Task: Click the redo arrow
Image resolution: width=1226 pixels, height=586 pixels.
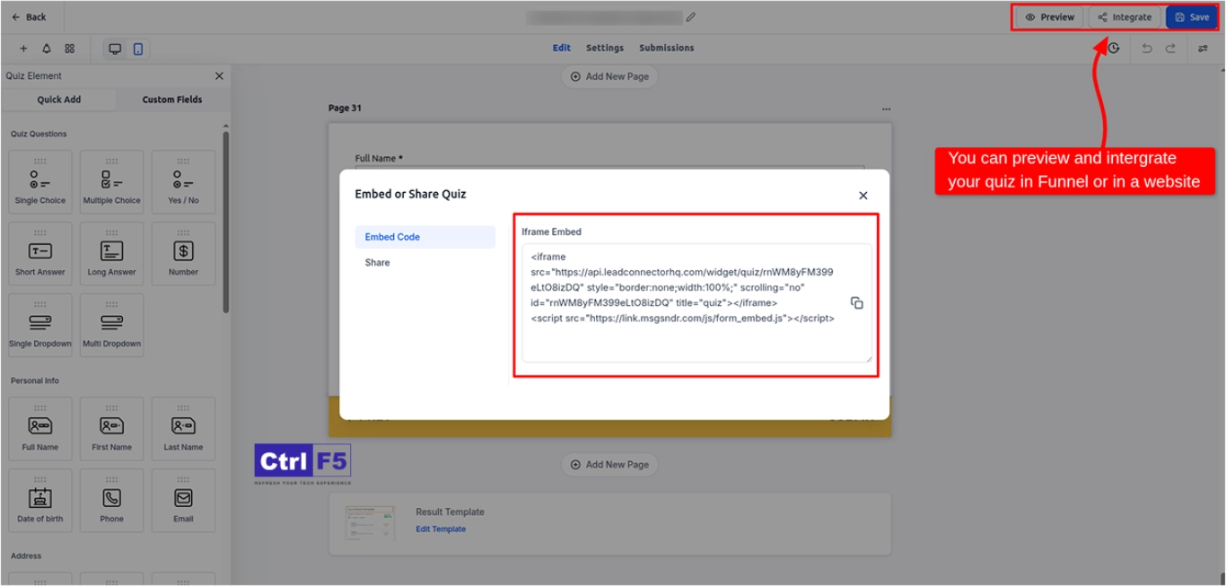Action: [1170, 48]
